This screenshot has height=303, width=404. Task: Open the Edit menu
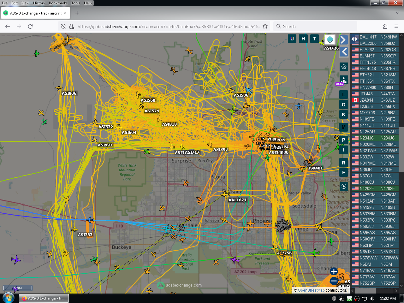tap(15, 3)
